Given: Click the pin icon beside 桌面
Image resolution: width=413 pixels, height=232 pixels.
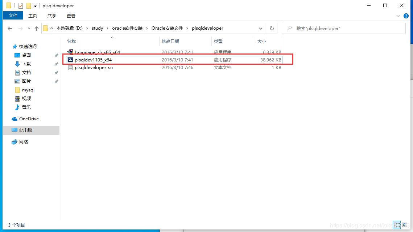Looking at the screenshot, I should (x=56, y=55).
